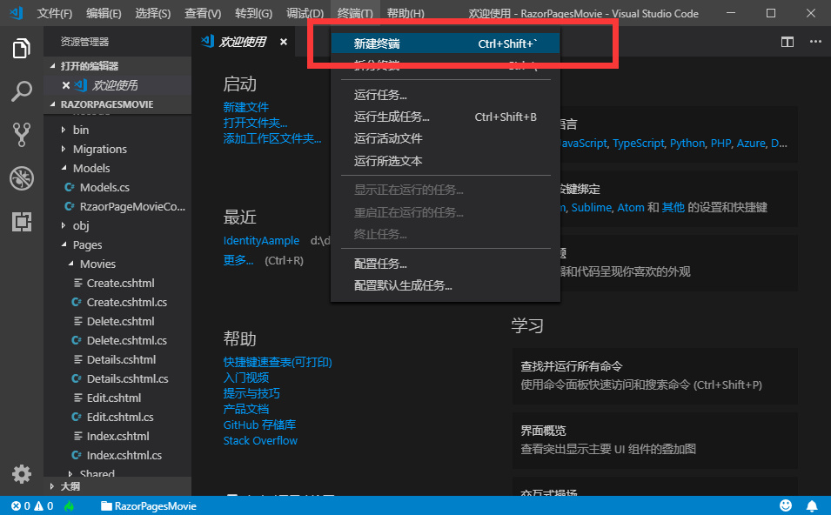
Task: Open the 提示与技巧 link
Action: tap(251, 394)
